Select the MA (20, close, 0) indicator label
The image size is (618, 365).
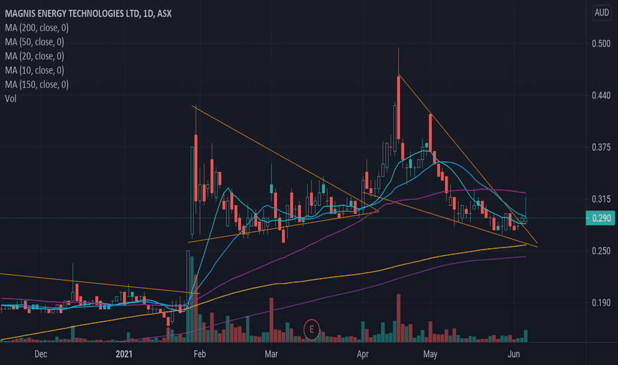pos(34,56)
